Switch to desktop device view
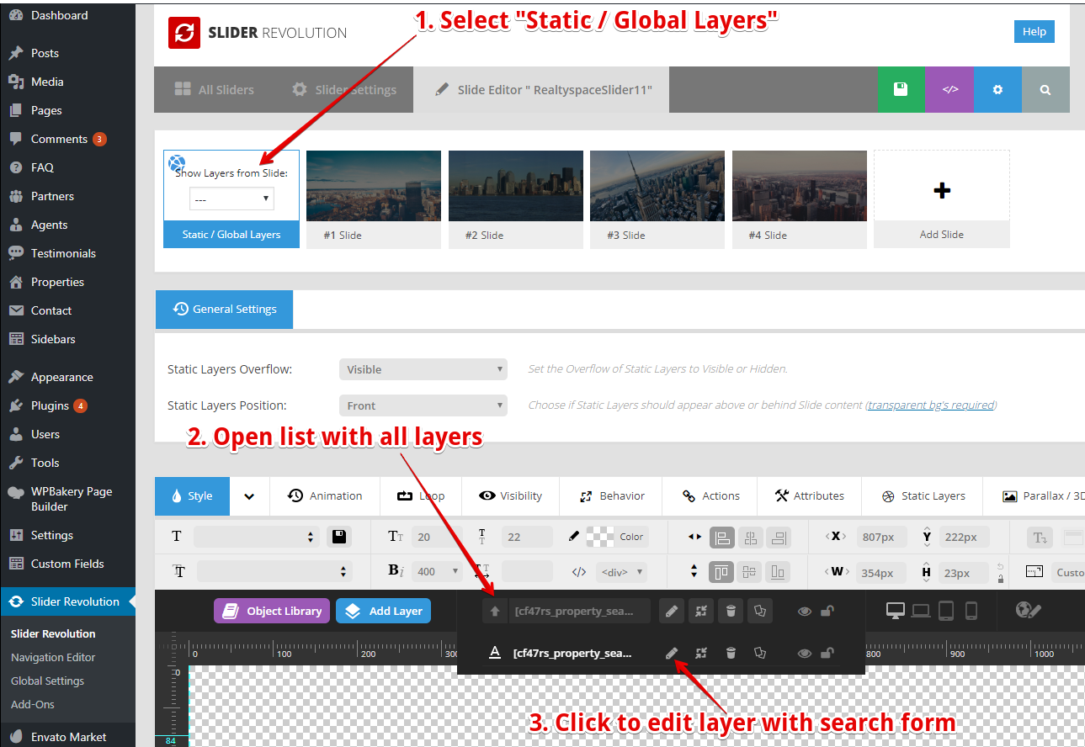The height and width of the screenshot is (747, 1085). point(896,611)
